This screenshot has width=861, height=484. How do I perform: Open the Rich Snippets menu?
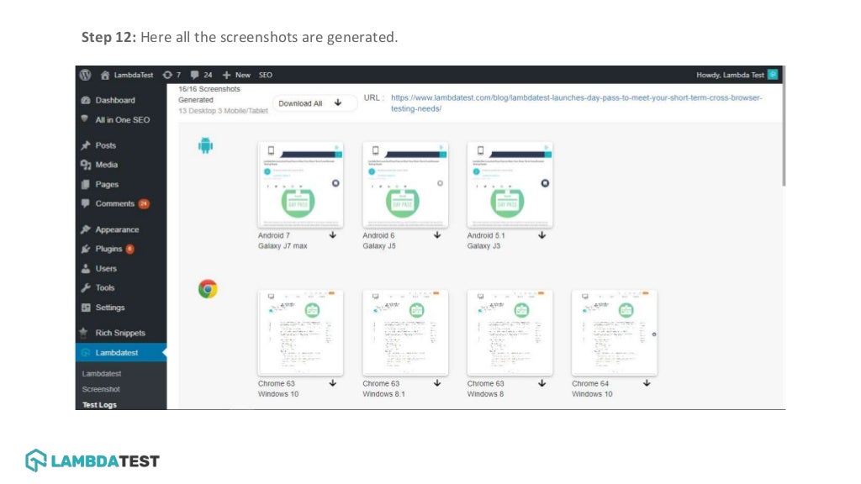tap(121, 333)
